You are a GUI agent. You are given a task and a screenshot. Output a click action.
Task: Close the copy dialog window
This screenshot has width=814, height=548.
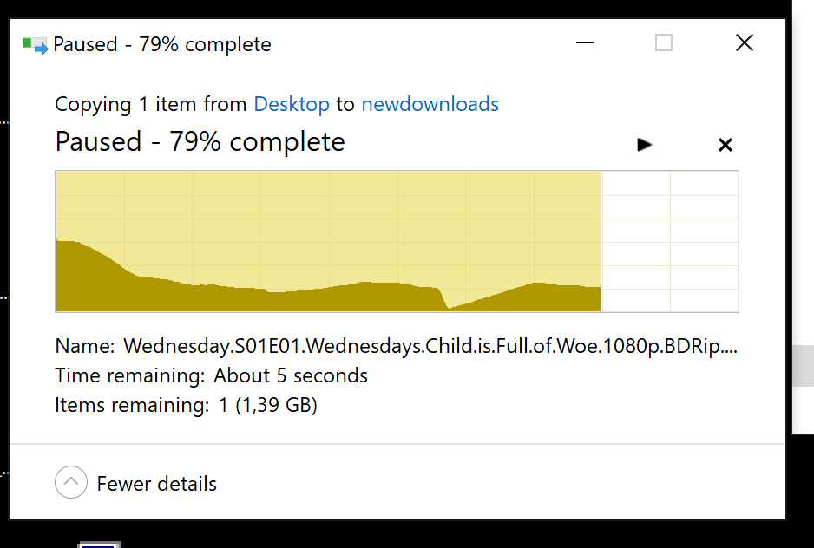tap(745, 42)
